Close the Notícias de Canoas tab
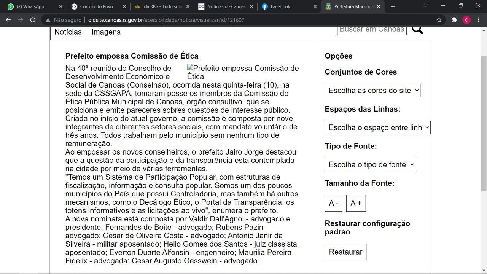The height and width of the screenshot is (274, 487). tap(251, 6)
